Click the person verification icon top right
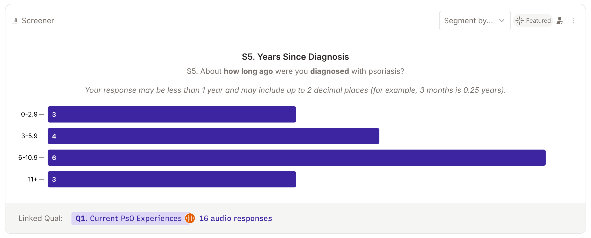The height and width of the screenshot is (238, 591). point(560,21)
